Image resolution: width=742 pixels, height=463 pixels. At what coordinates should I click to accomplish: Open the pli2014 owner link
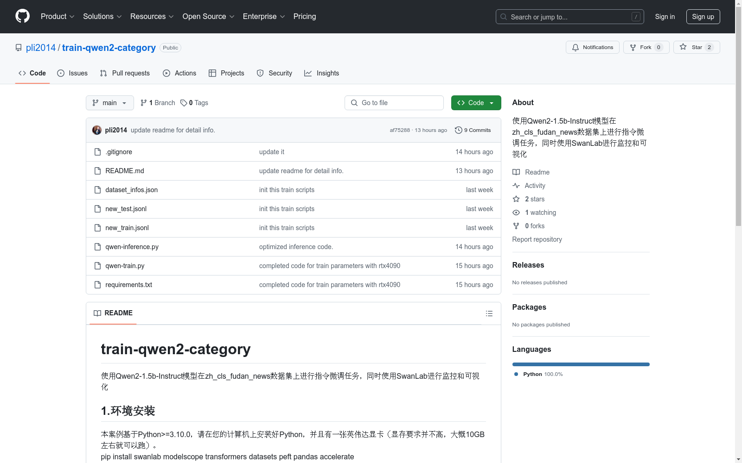tap(41, 48)
